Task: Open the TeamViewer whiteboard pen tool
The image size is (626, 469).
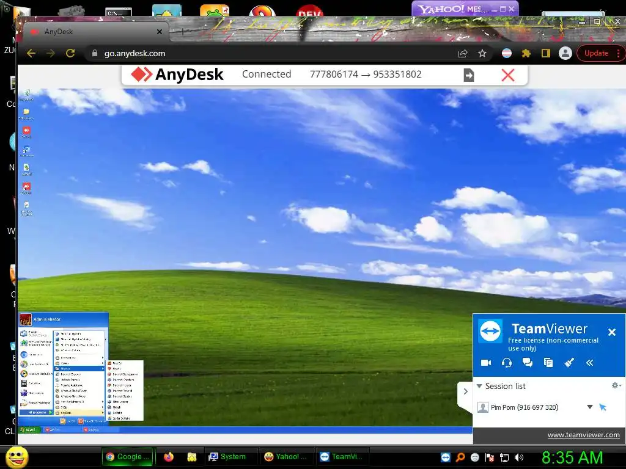Action: coord(569,363)
